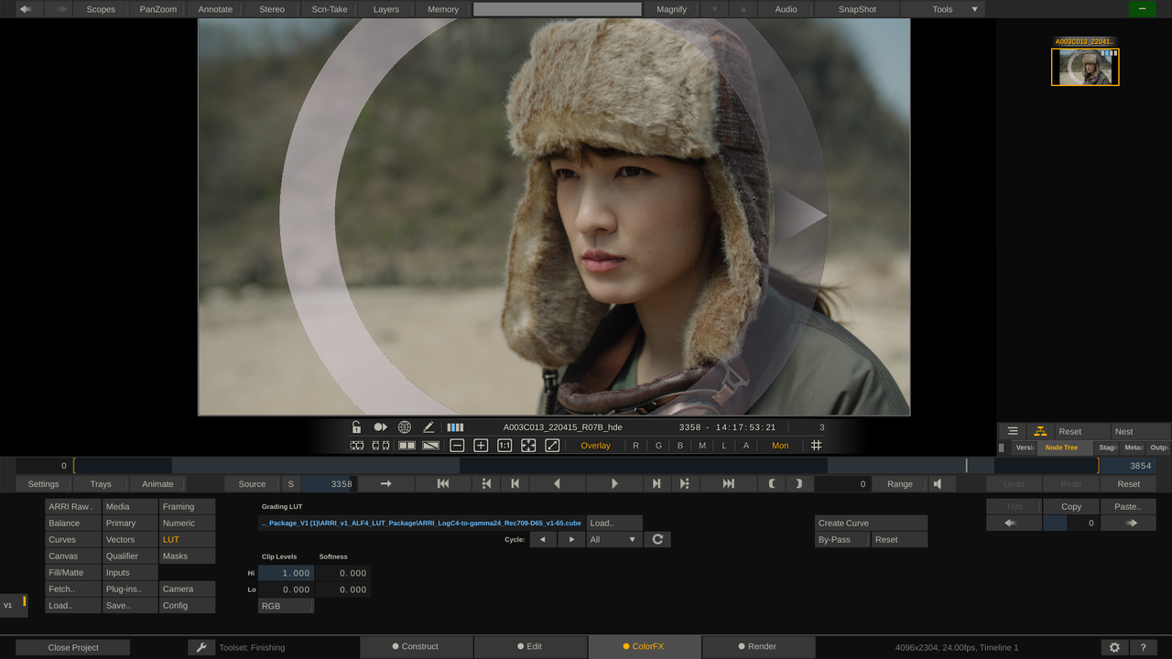
Task: Zoom in the viewer with the plus icon
Action: [x=481, y=446]
